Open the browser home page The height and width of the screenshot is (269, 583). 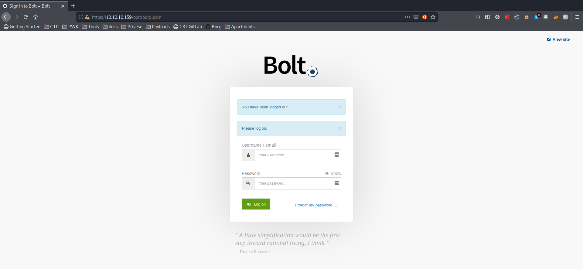[x=36, y=17]
